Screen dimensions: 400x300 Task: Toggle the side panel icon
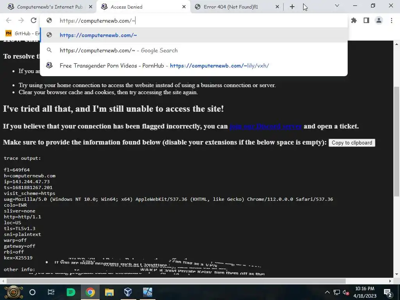click(366, 20)
